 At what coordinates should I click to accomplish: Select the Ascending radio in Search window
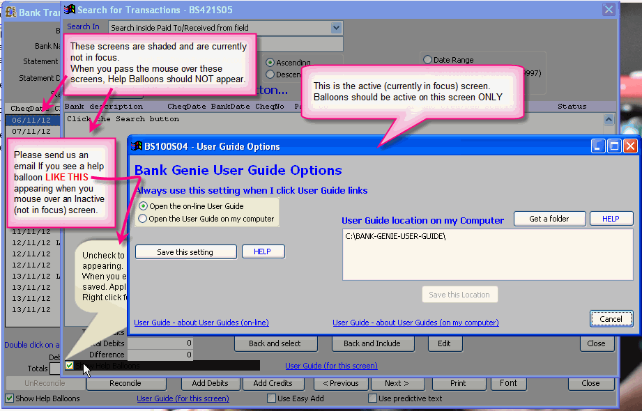pyautogui.click(x=270, y=63)
